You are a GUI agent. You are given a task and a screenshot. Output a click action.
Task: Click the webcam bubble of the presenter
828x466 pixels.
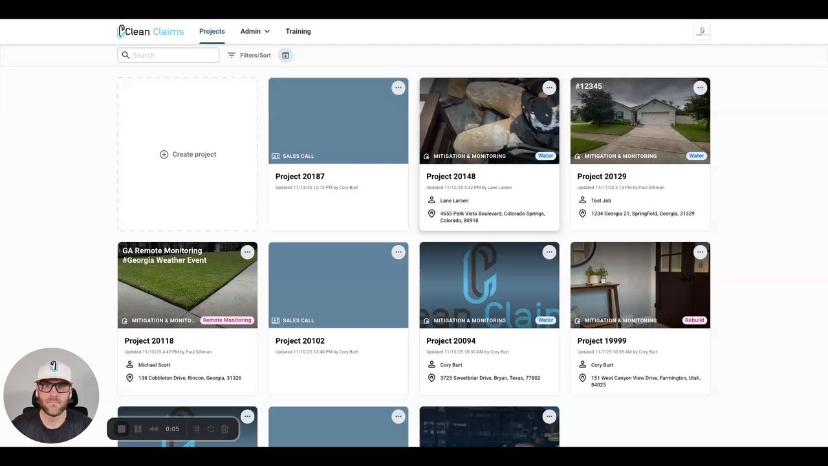click(x=51, y=395)
